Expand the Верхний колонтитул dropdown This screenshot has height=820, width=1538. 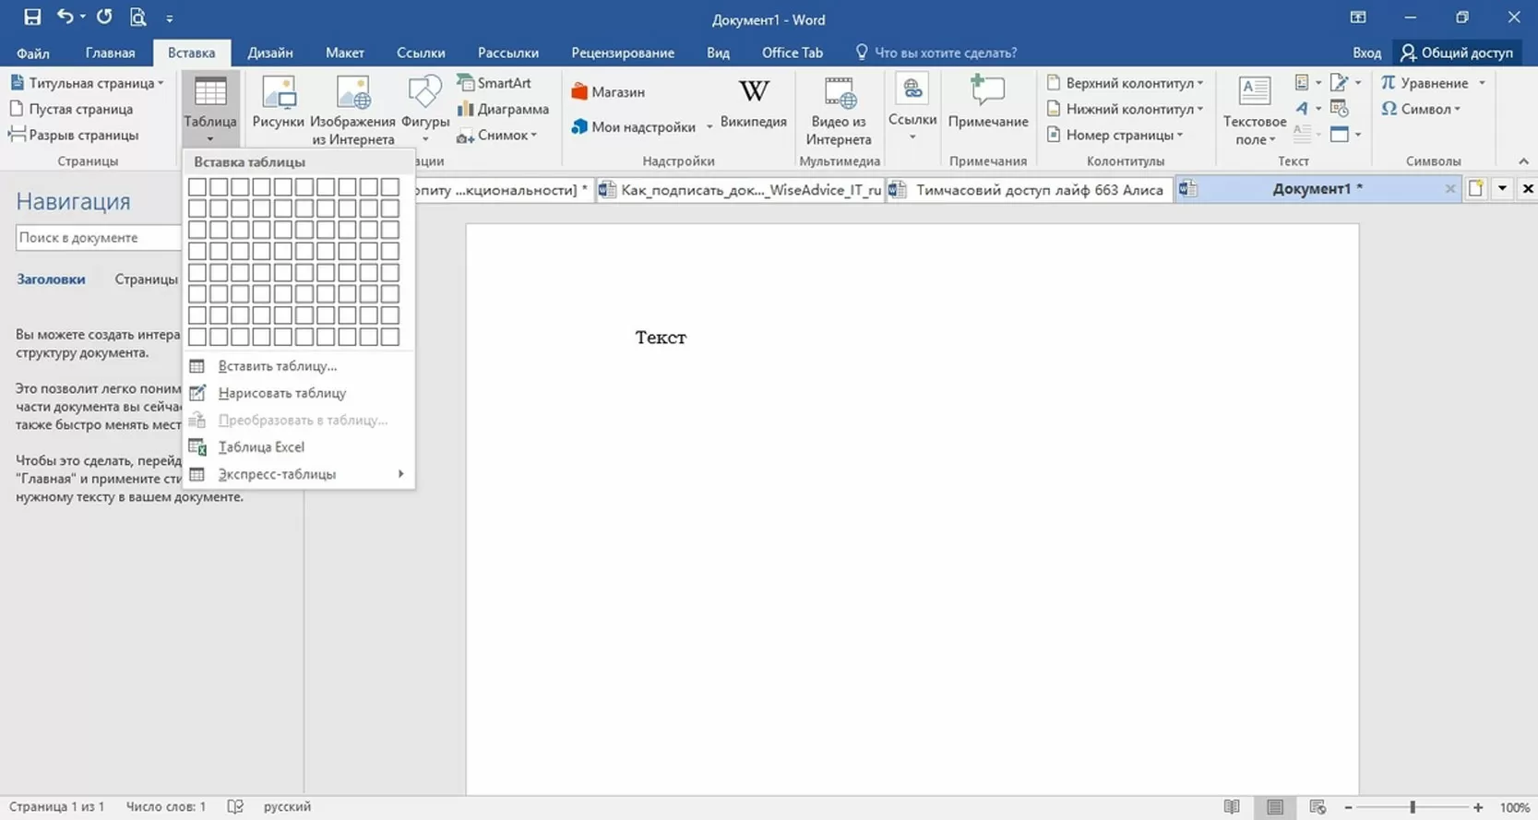tap(1127, 83)
